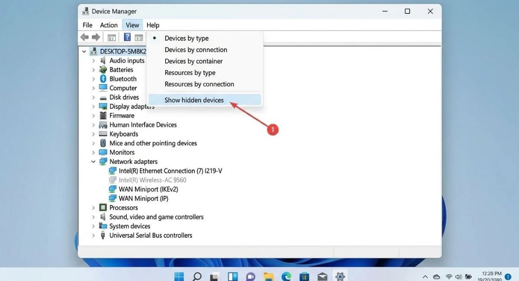Screen dimensions: 519x281
Task: Show hidden tray icons chevron
Action: 426,276
